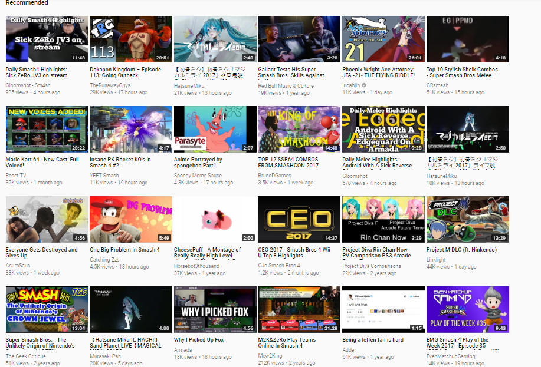541x367 pixels.
Task: Open Top 10 Stylish Sheik Combos thumbnail
Action: 467,39
